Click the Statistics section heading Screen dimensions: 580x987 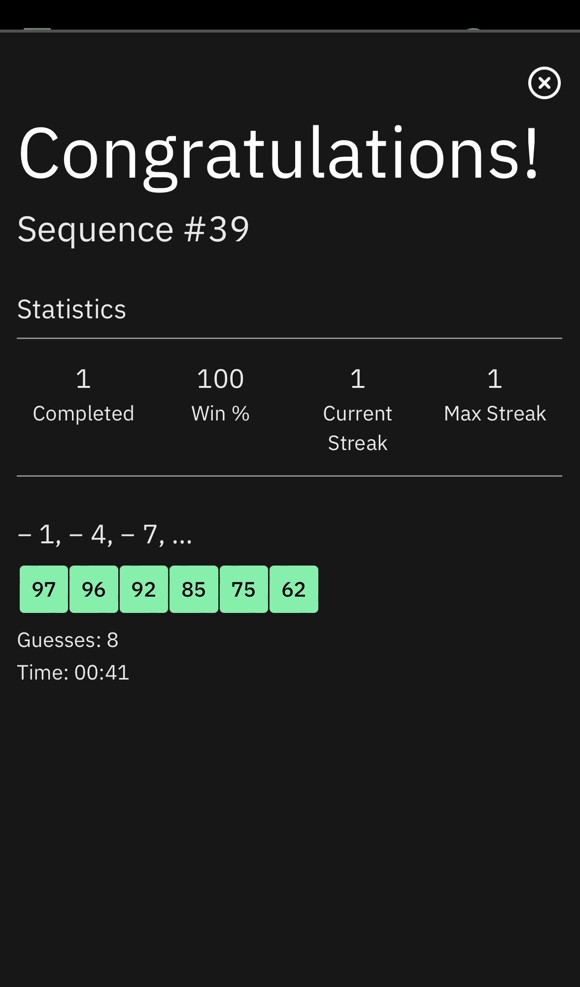(x=71, y=308)
